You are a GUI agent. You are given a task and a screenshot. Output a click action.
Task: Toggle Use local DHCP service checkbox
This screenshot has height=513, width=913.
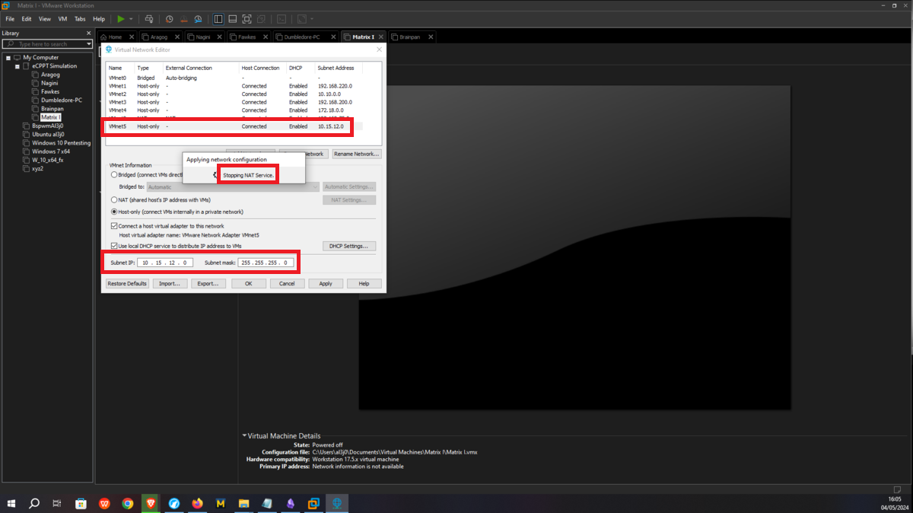pyautogui.click(x=114, y=246)
